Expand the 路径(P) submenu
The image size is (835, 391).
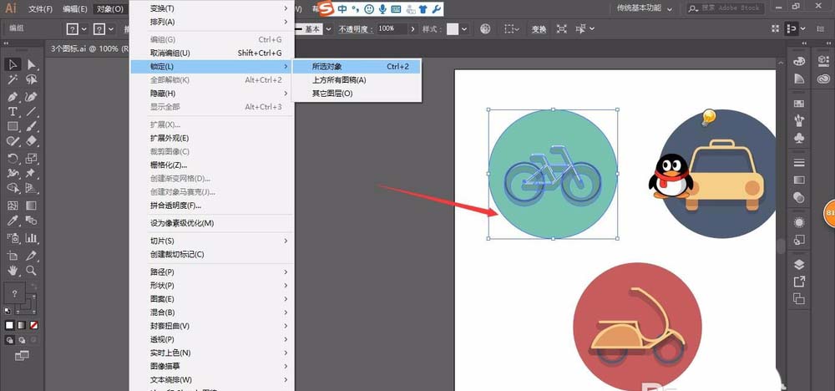click(x=212, y=272)
